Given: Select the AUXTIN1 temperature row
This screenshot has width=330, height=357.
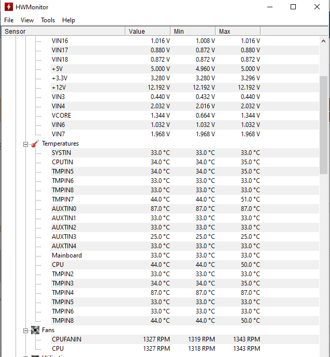Looking at the screenshot, I should coord(185,218).
